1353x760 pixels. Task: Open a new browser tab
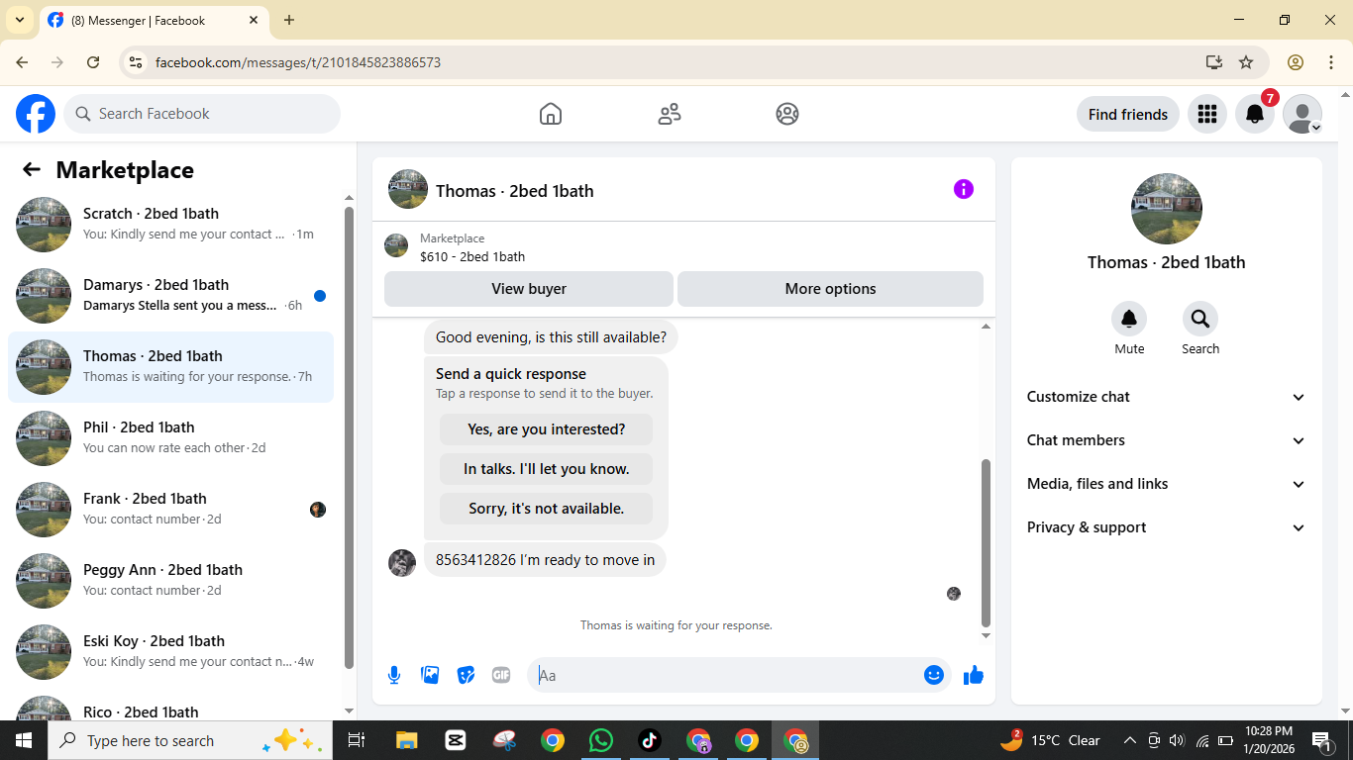pos(289,20)
